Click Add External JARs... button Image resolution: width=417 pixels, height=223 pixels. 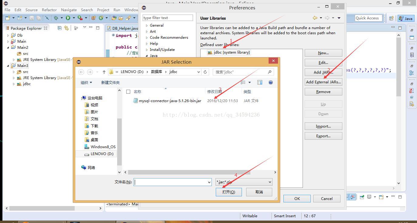[x=323, y=82]
